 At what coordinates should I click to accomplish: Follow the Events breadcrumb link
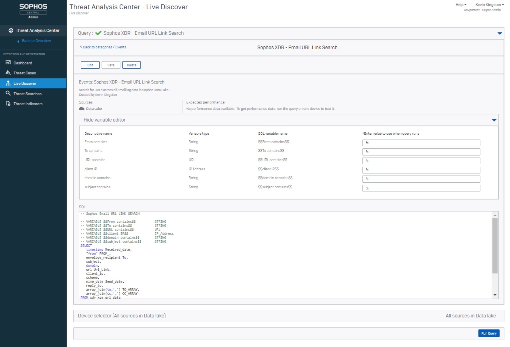121,47
